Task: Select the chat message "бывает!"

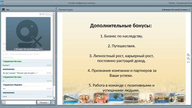Action: pyautogui.click(x=6, y=65)
